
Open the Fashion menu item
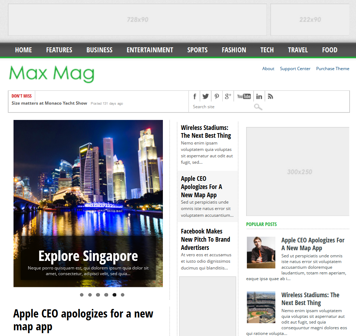[x=234, y=50]
